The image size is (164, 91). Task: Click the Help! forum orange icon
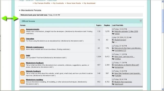coord(22,56)
